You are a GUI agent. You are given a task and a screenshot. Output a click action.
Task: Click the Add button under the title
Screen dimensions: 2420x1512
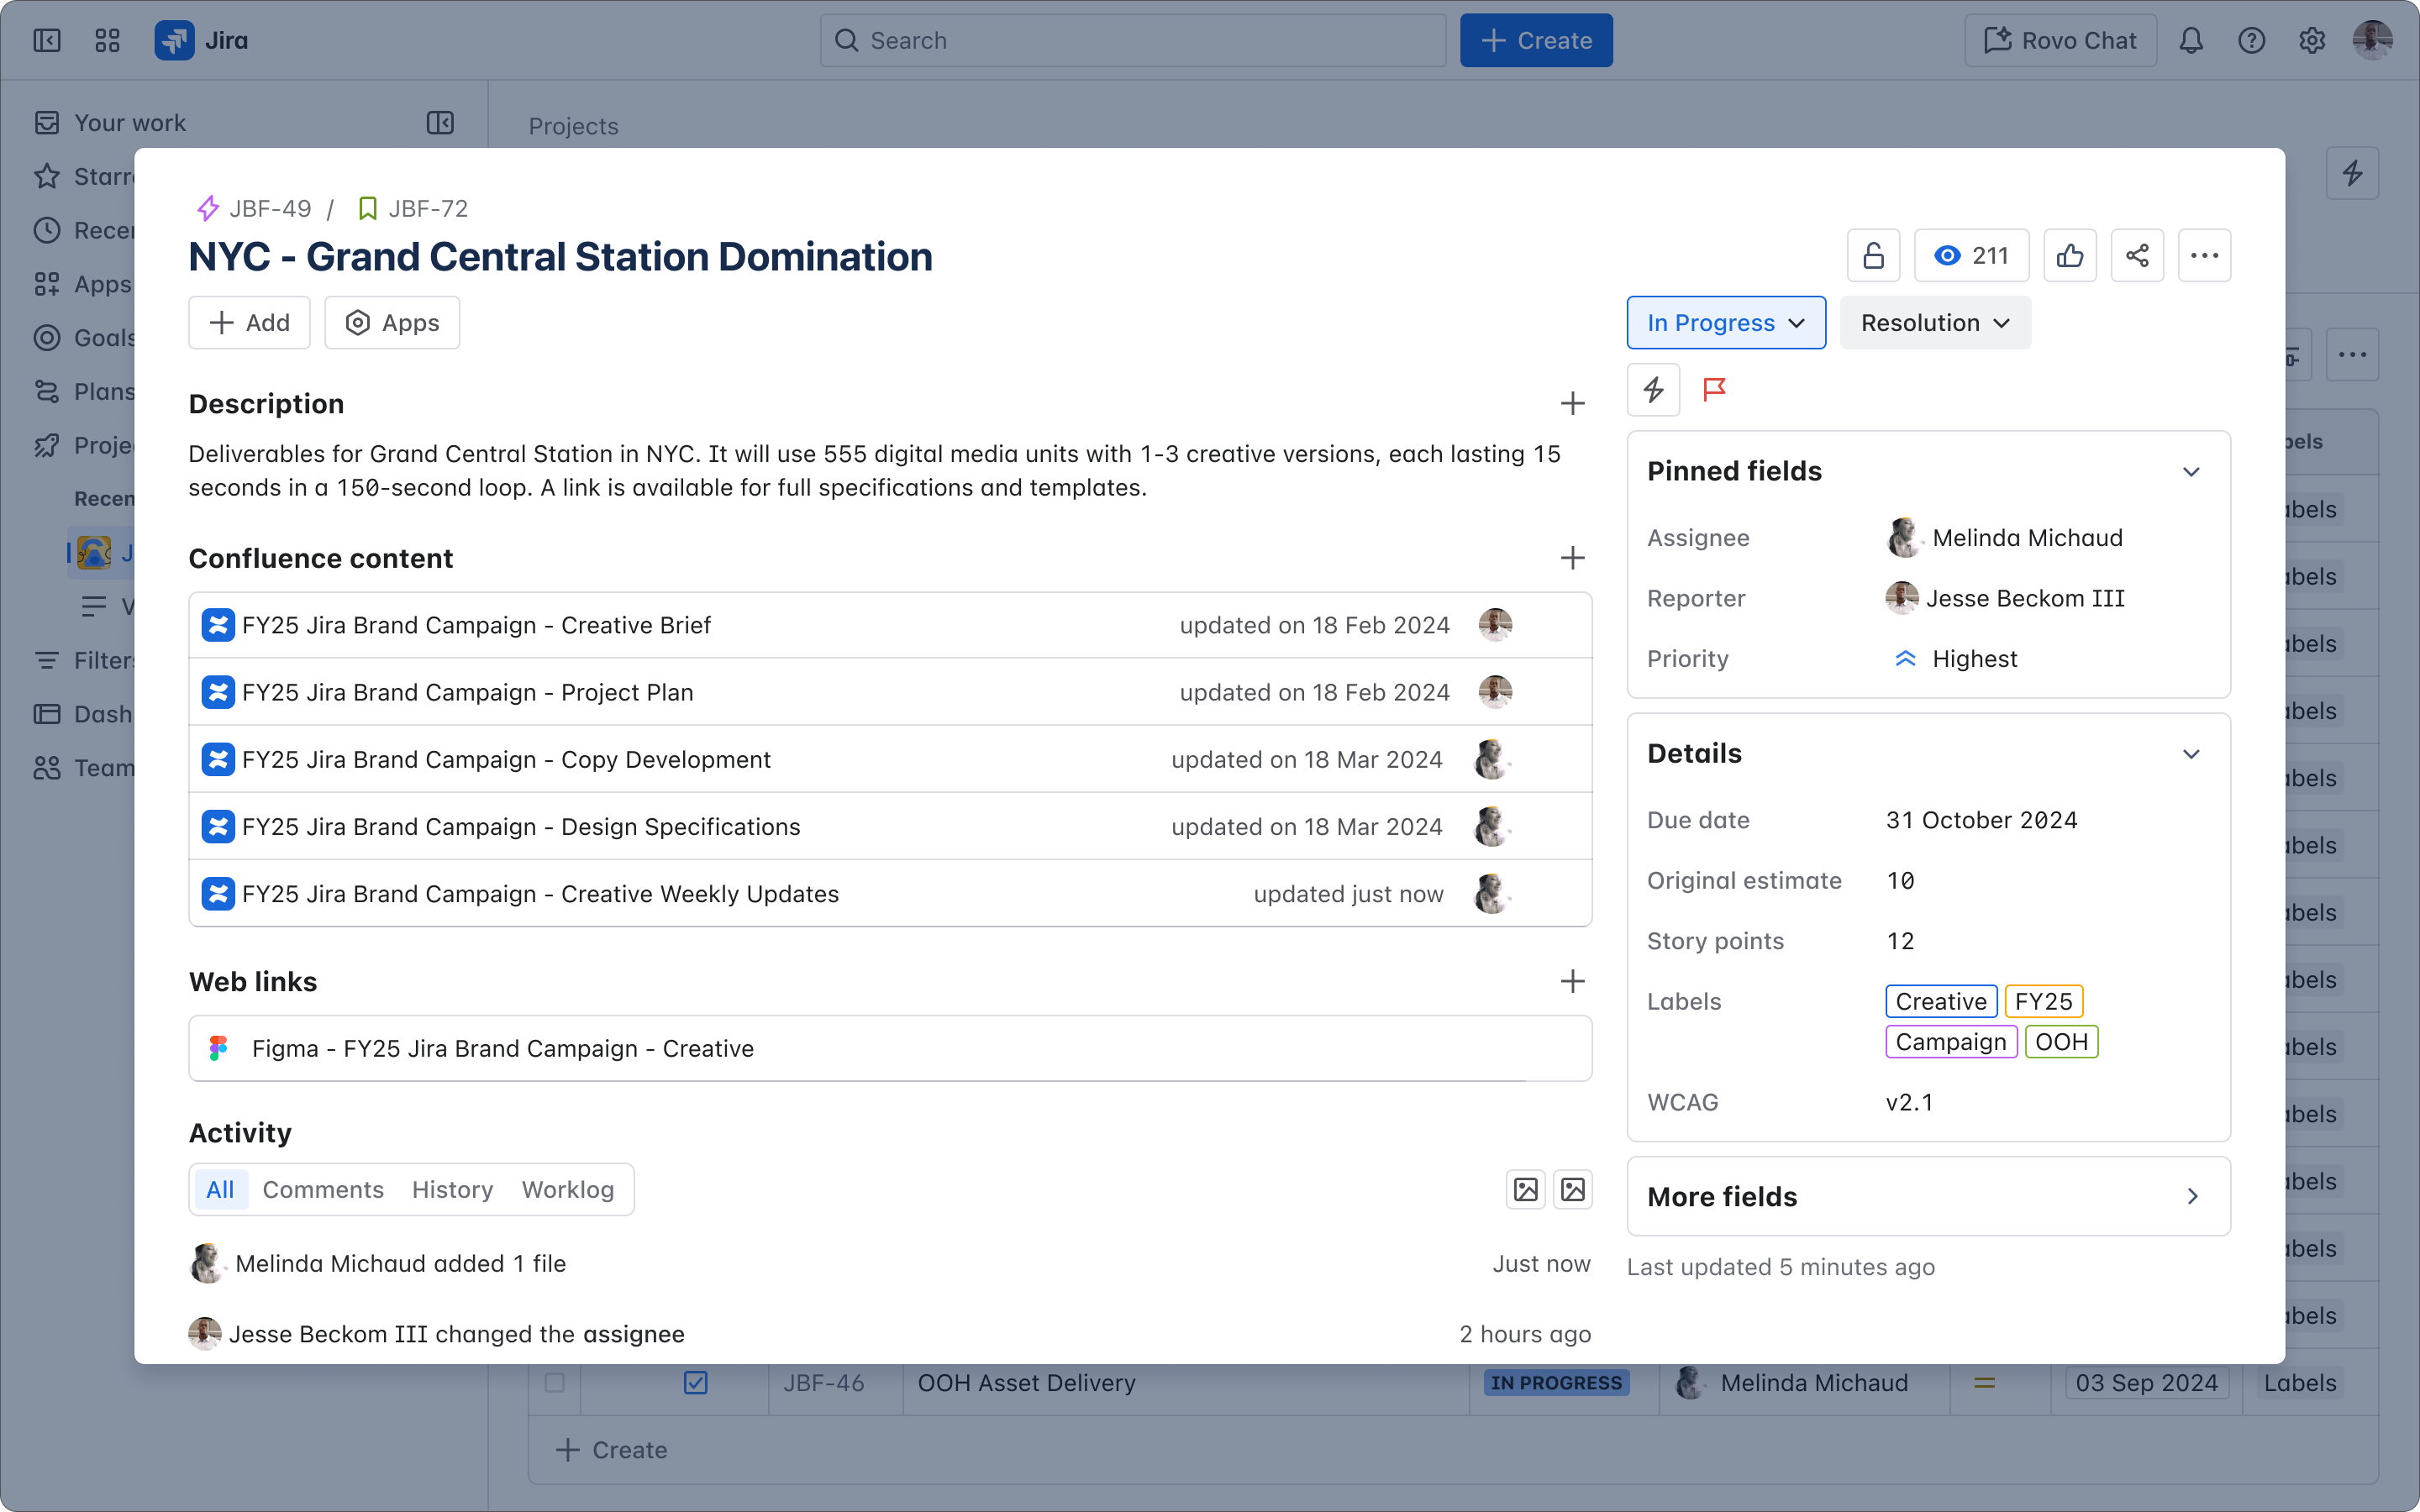coord(248,322)
